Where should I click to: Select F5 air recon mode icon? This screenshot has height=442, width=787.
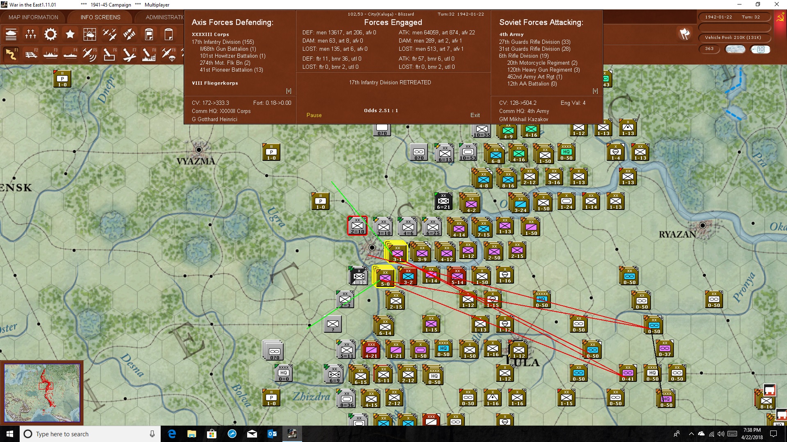(x=90, y=54)
